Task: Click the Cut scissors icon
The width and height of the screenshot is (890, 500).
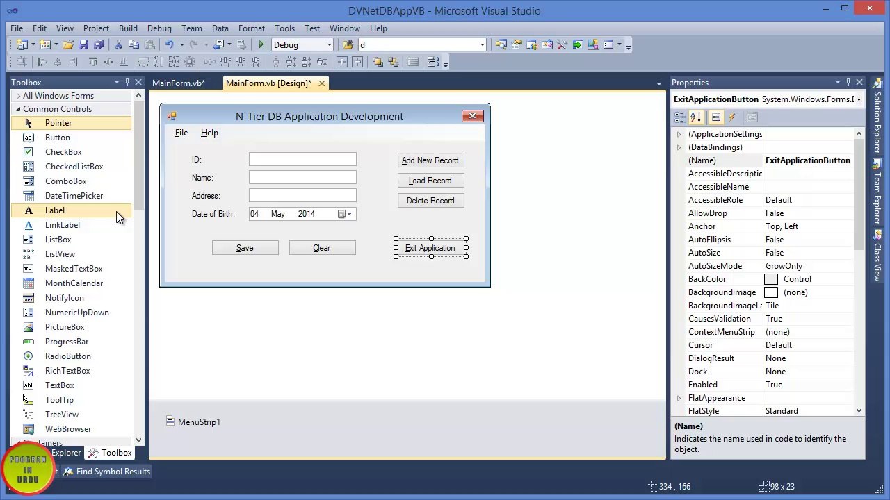Action: click(x=118, y=45)
